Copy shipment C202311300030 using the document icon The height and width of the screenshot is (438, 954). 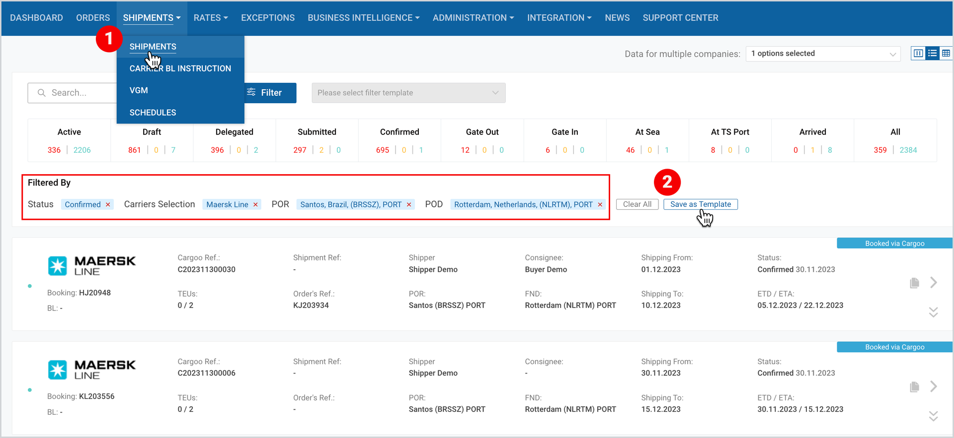[x=914, y=283]
